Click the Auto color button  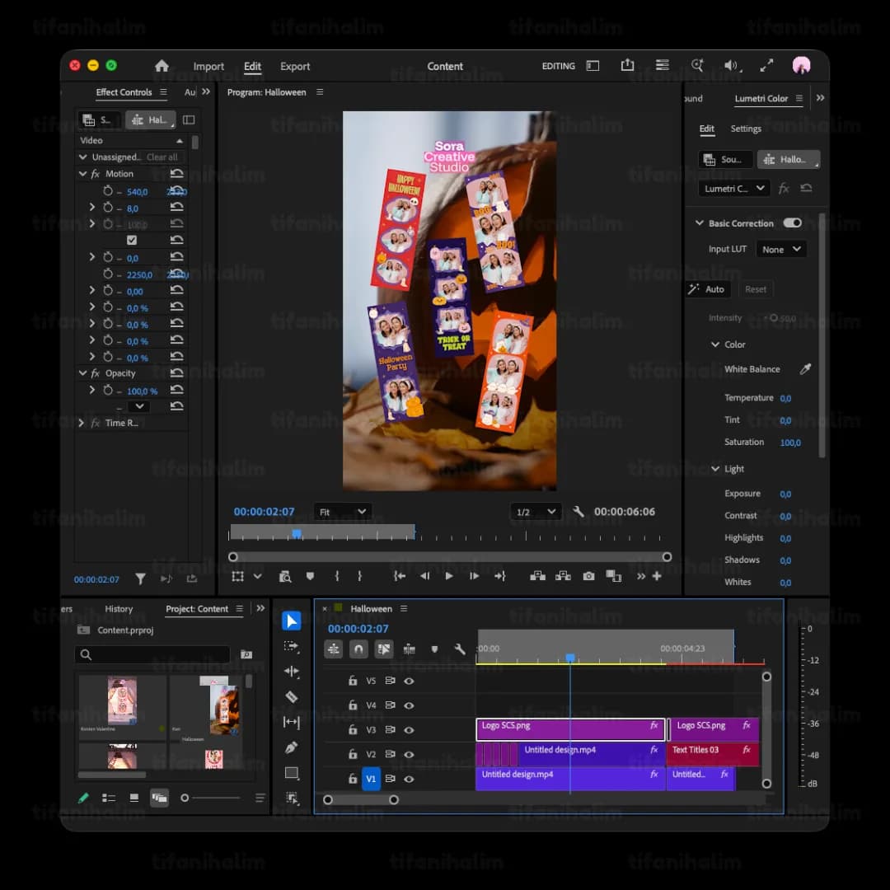(x=708, y=289)
